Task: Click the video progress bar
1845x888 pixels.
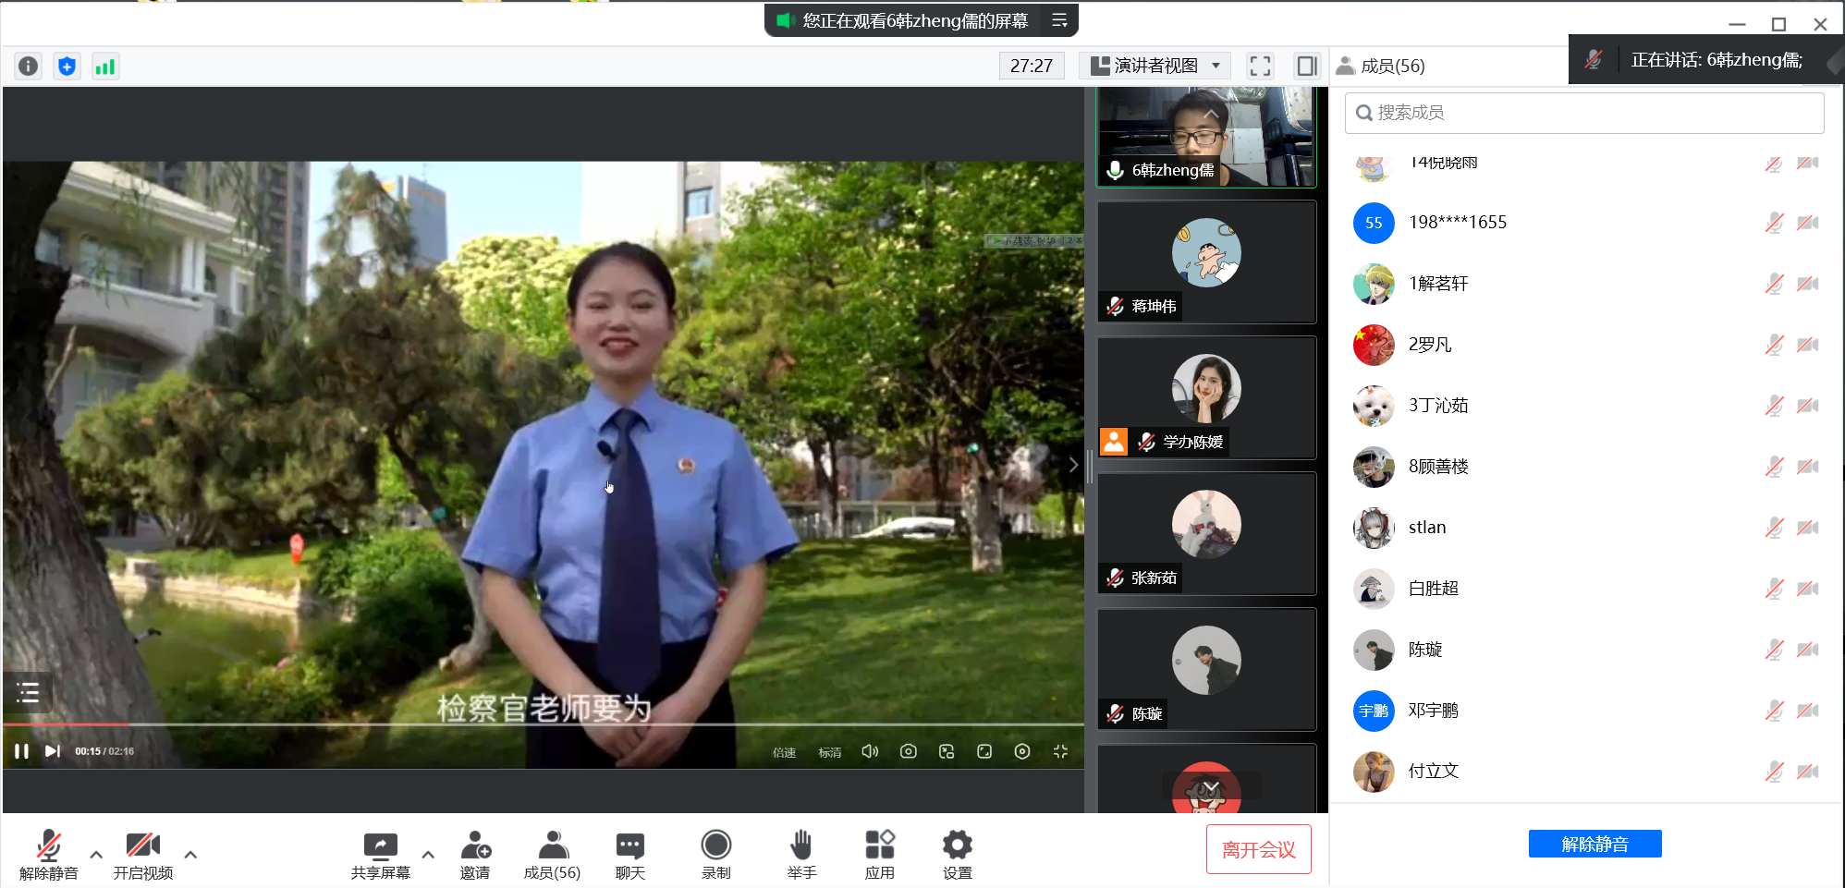Action: (x=544, y=725)
